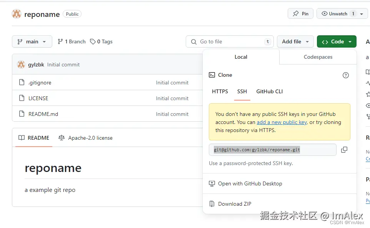Screen dimensions: 370x228
Task: Focus the Go to file search field
Action: (230, 41)
